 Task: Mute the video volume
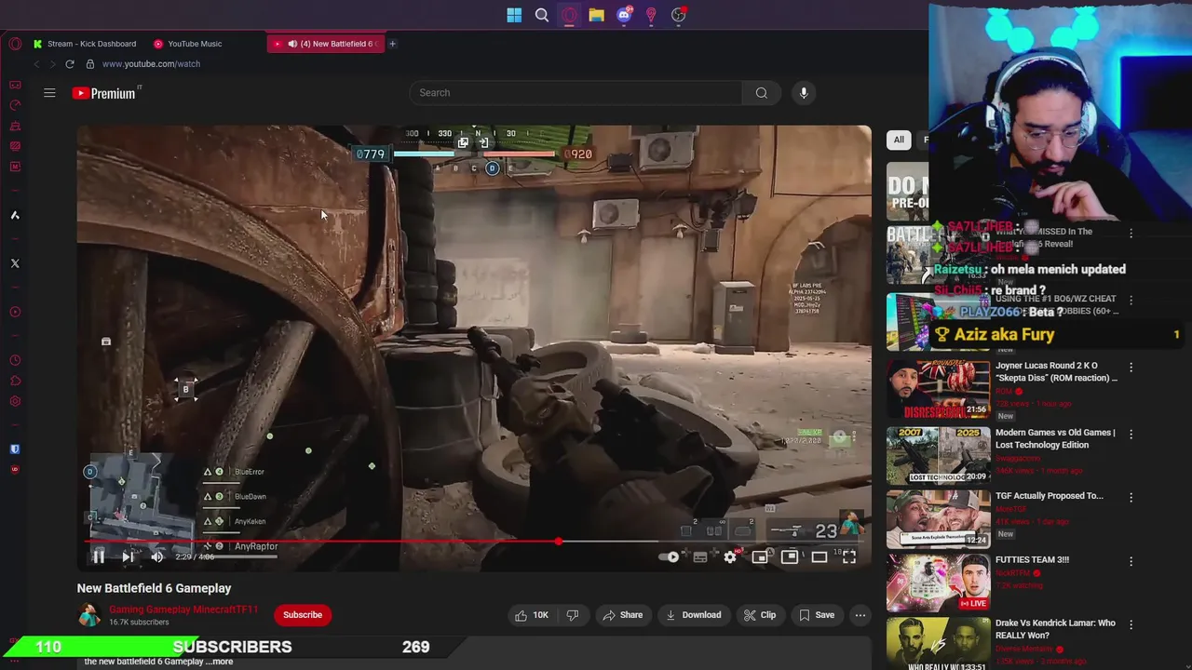[156, 556]
